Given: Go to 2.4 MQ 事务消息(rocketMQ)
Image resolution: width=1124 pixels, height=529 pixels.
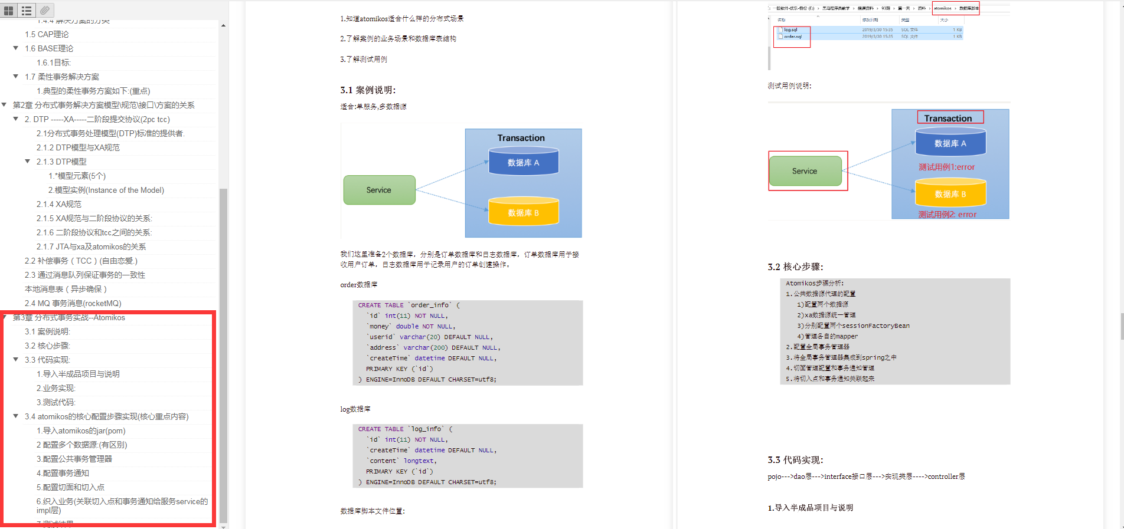Looking at the screenshot, I should [73, 303].
